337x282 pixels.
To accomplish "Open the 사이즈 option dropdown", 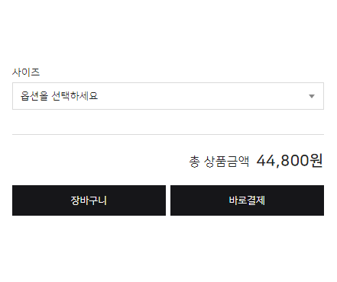I will tap(168, 96).
